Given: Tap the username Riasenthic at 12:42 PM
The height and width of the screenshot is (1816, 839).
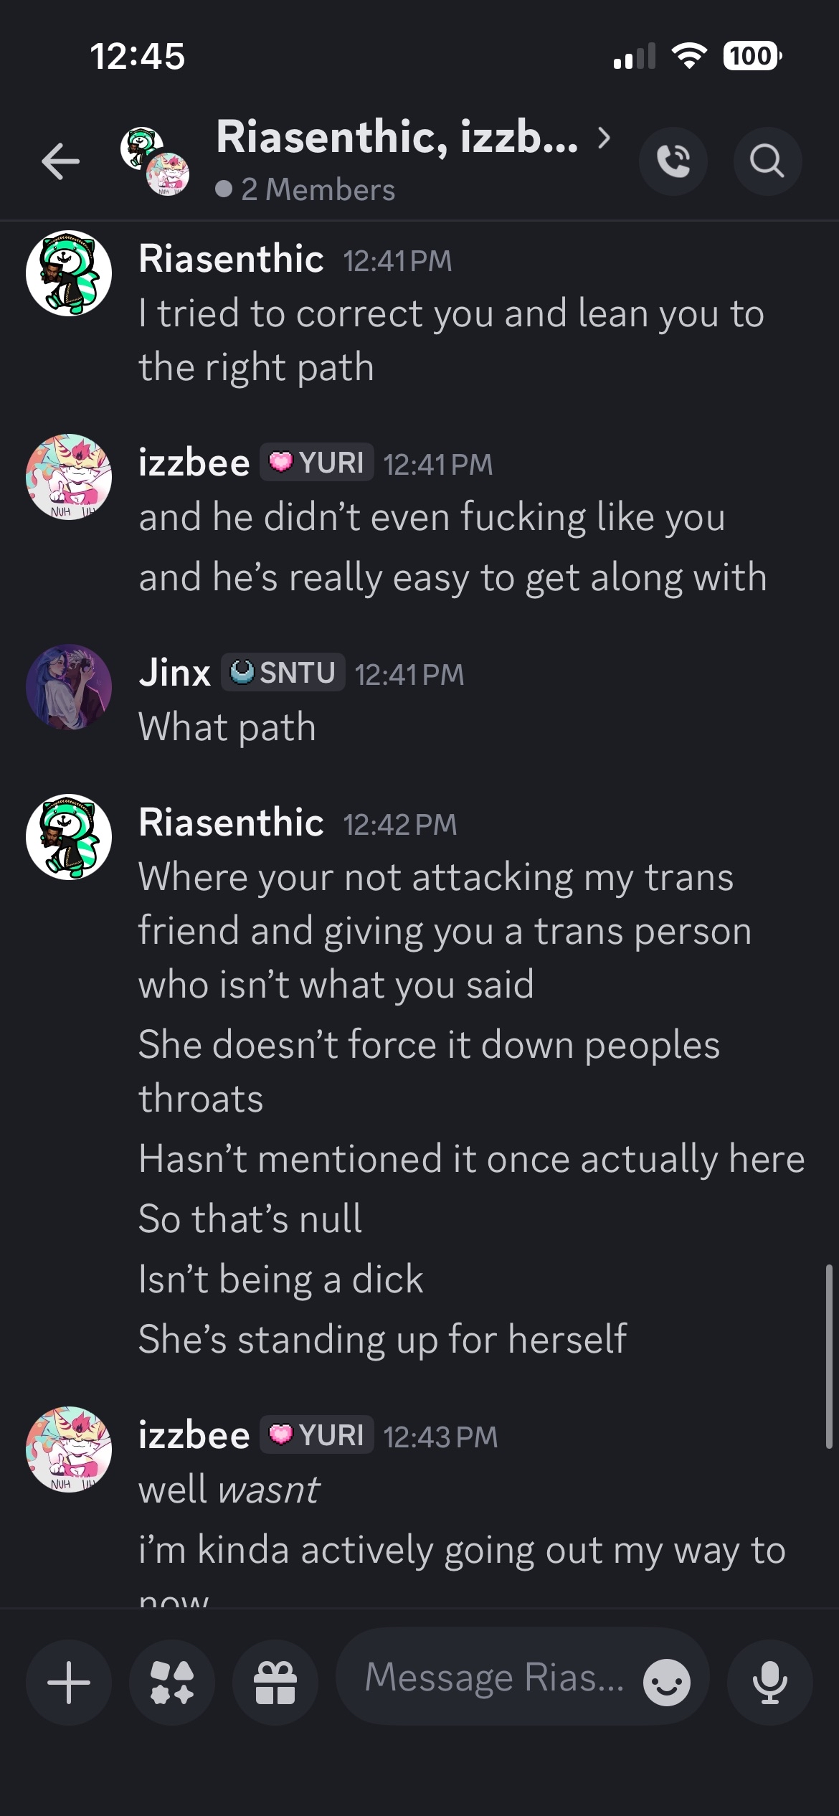Looking at the screenshot, I should click(x=231, y=822).
